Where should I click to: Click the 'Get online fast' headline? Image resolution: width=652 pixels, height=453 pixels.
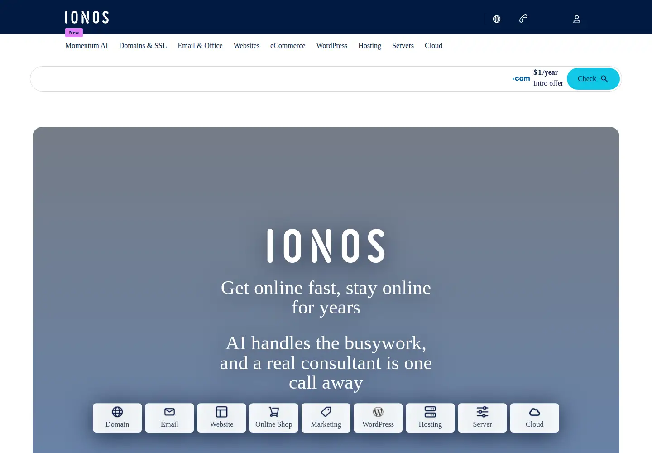pos(326,298)
